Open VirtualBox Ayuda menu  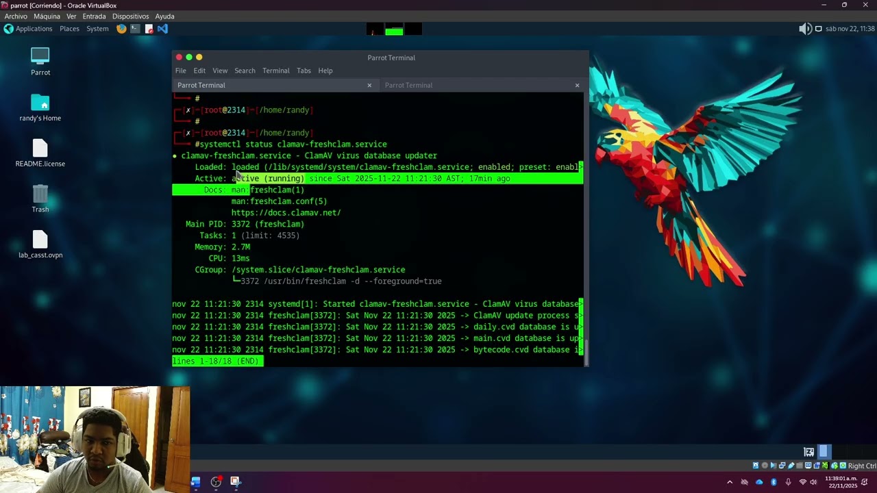coord(164,16)
